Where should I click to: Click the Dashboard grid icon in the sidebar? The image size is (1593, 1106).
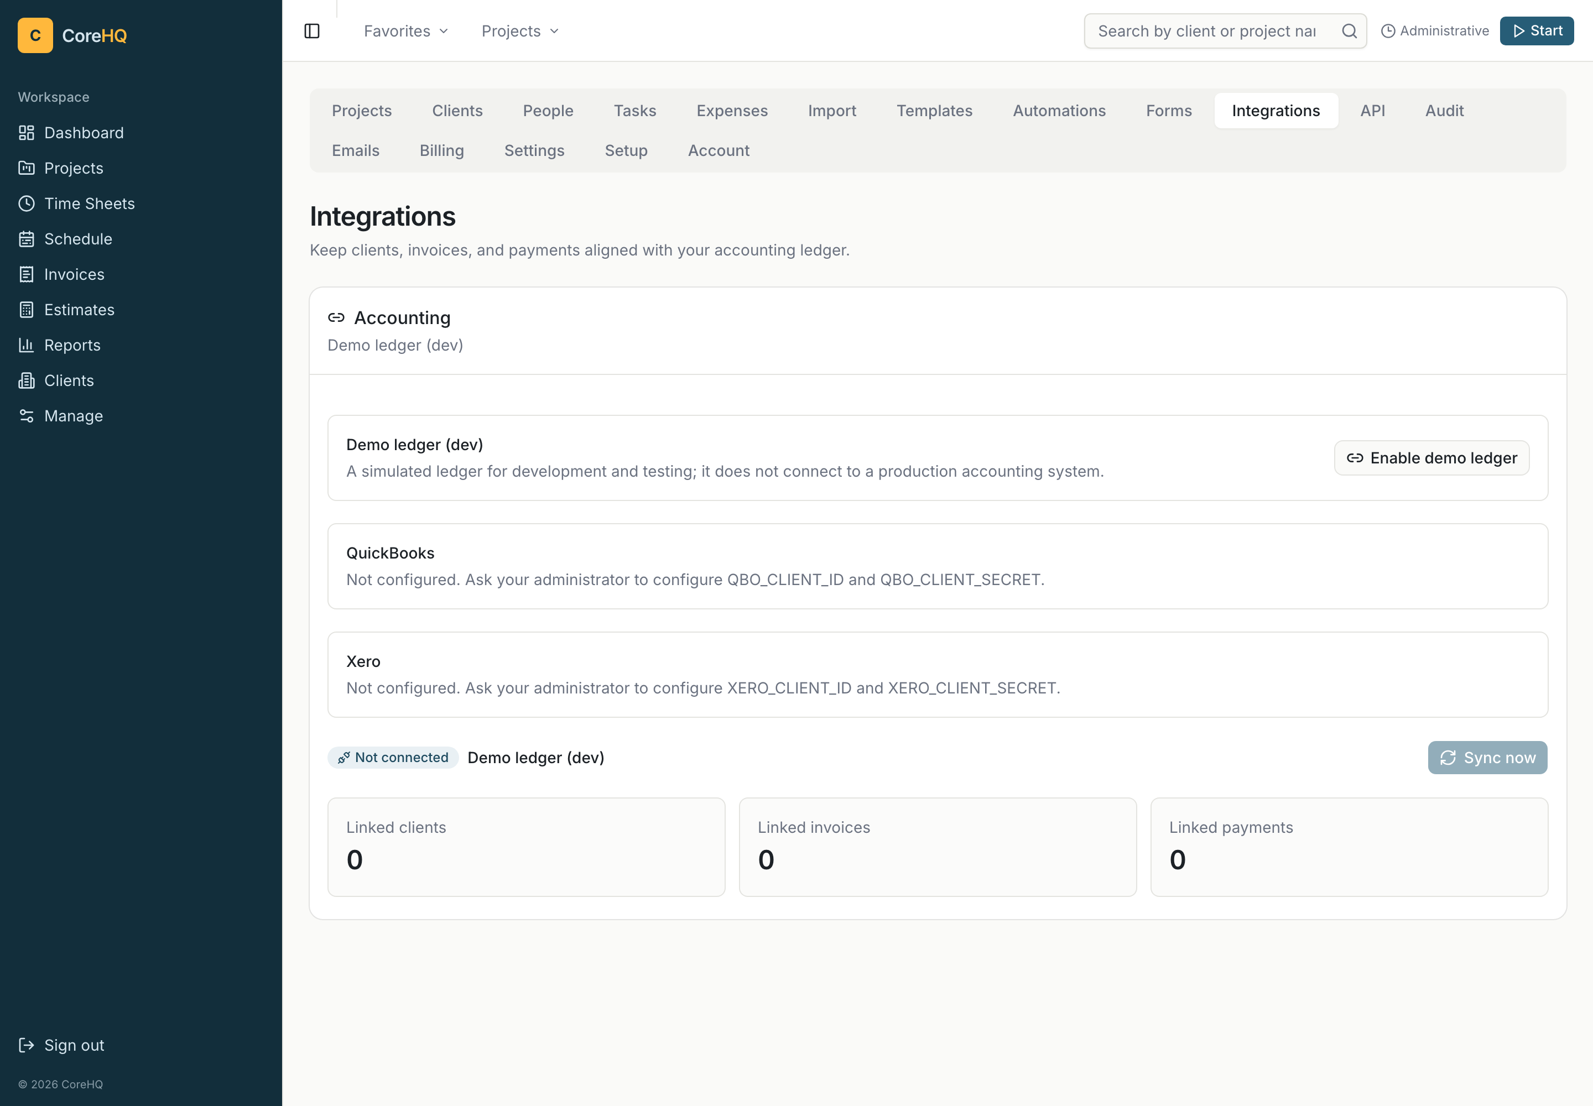click(x=27, y=132)
